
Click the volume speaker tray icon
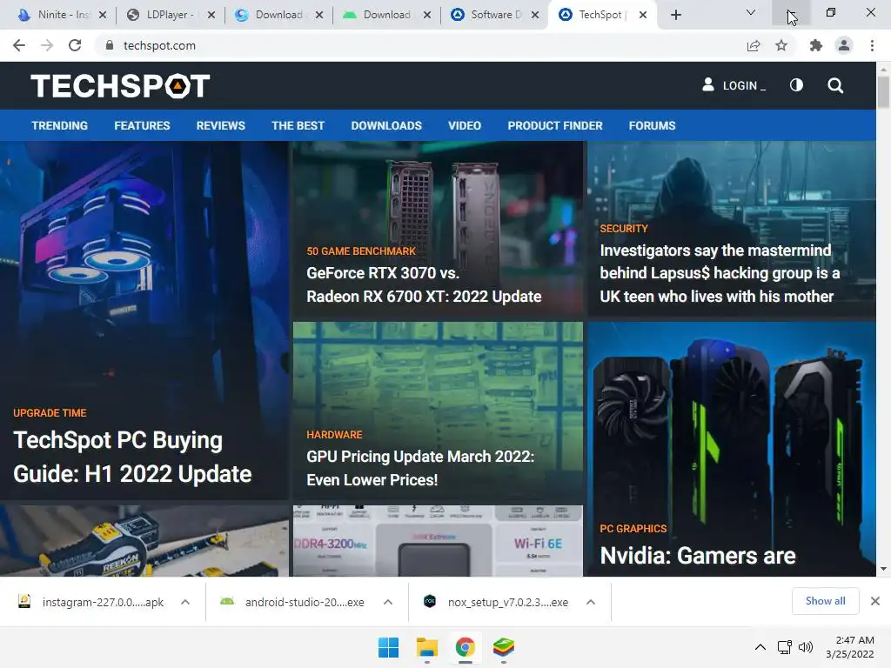805,647
